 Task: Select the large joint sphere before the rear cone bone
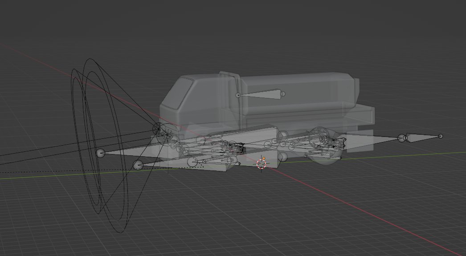pyautogui.click(x=402, y=138)
